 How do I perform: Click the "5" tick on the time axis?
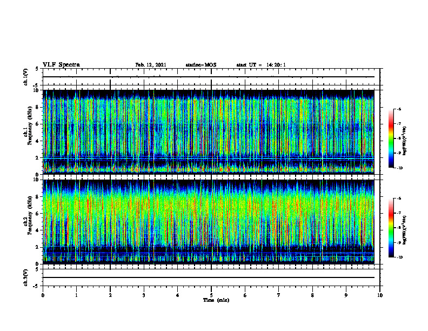click(x=211, y=295)
